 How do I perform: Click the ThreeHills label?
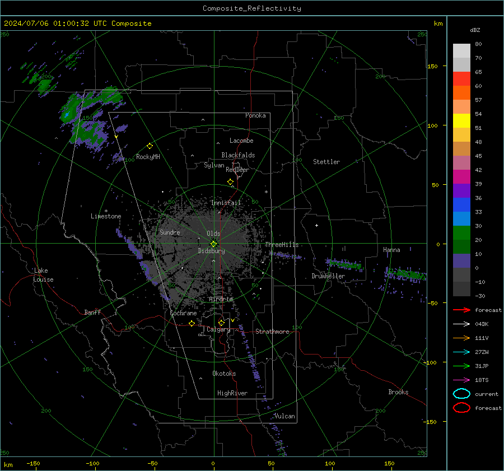point(282,245)
